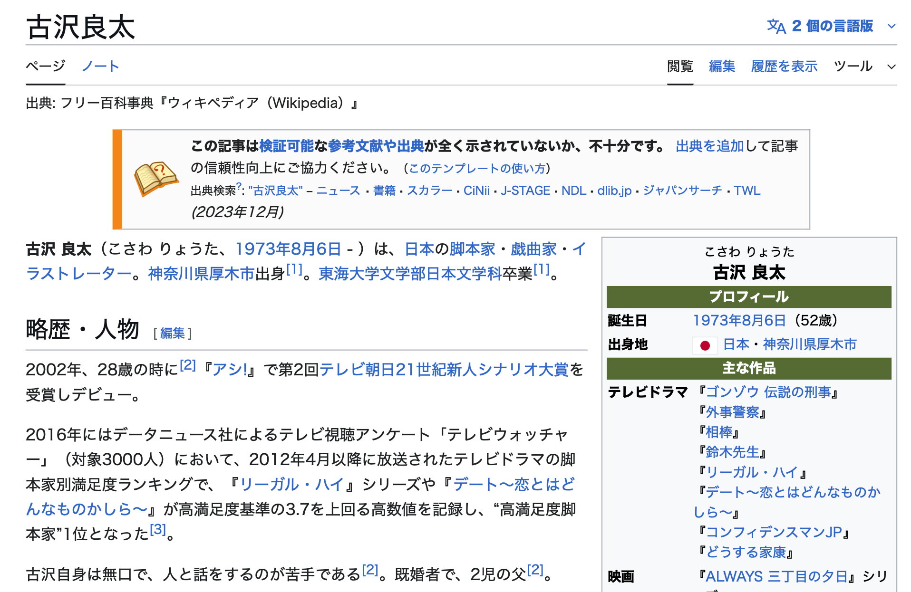Click infobox birthdate 1973年8月6日 link
Screen dimensions: 911x592
739,321
